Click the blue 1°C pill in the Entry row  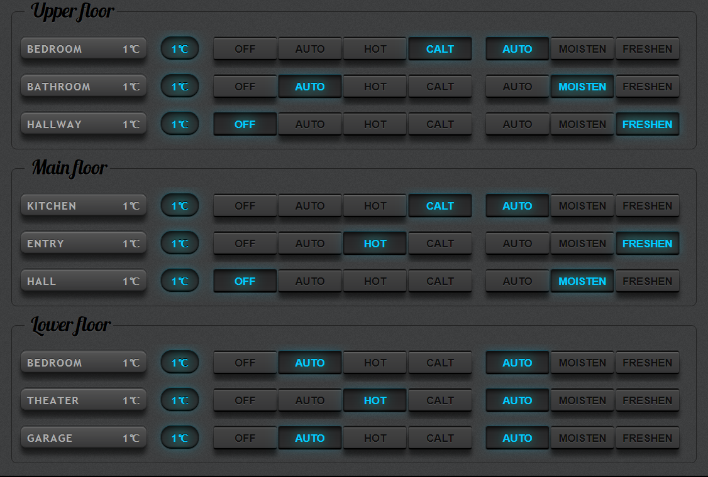pyautogui.click(x=180, y=244)
